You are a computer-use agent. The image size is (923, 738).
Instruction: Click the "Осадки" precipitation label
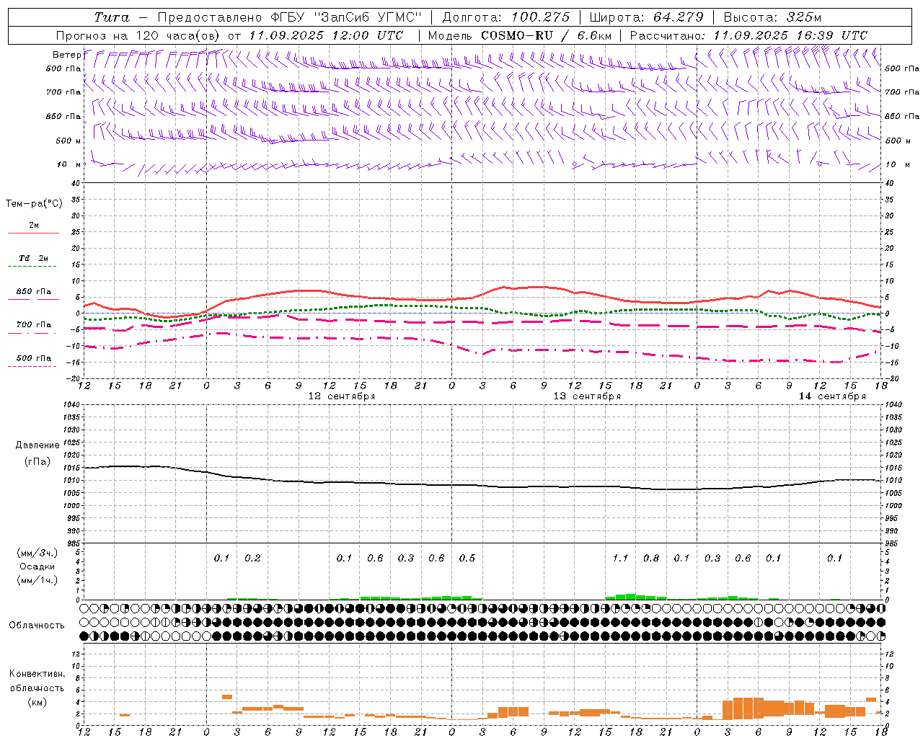click(x=37, y=566)
